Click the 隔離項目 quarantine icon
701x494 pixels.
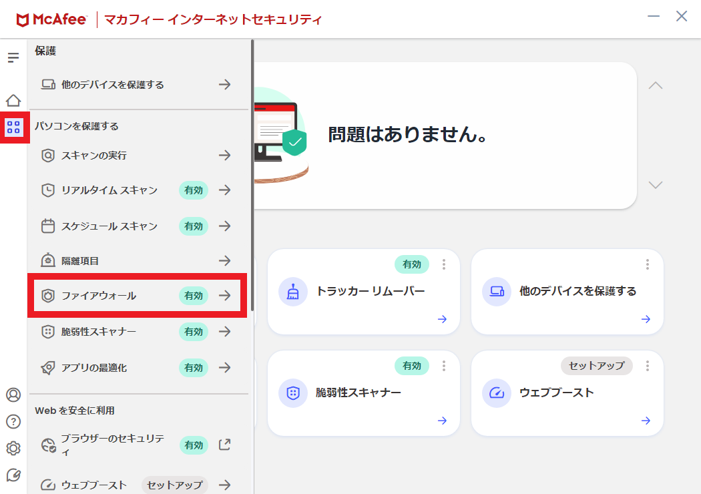48,260
